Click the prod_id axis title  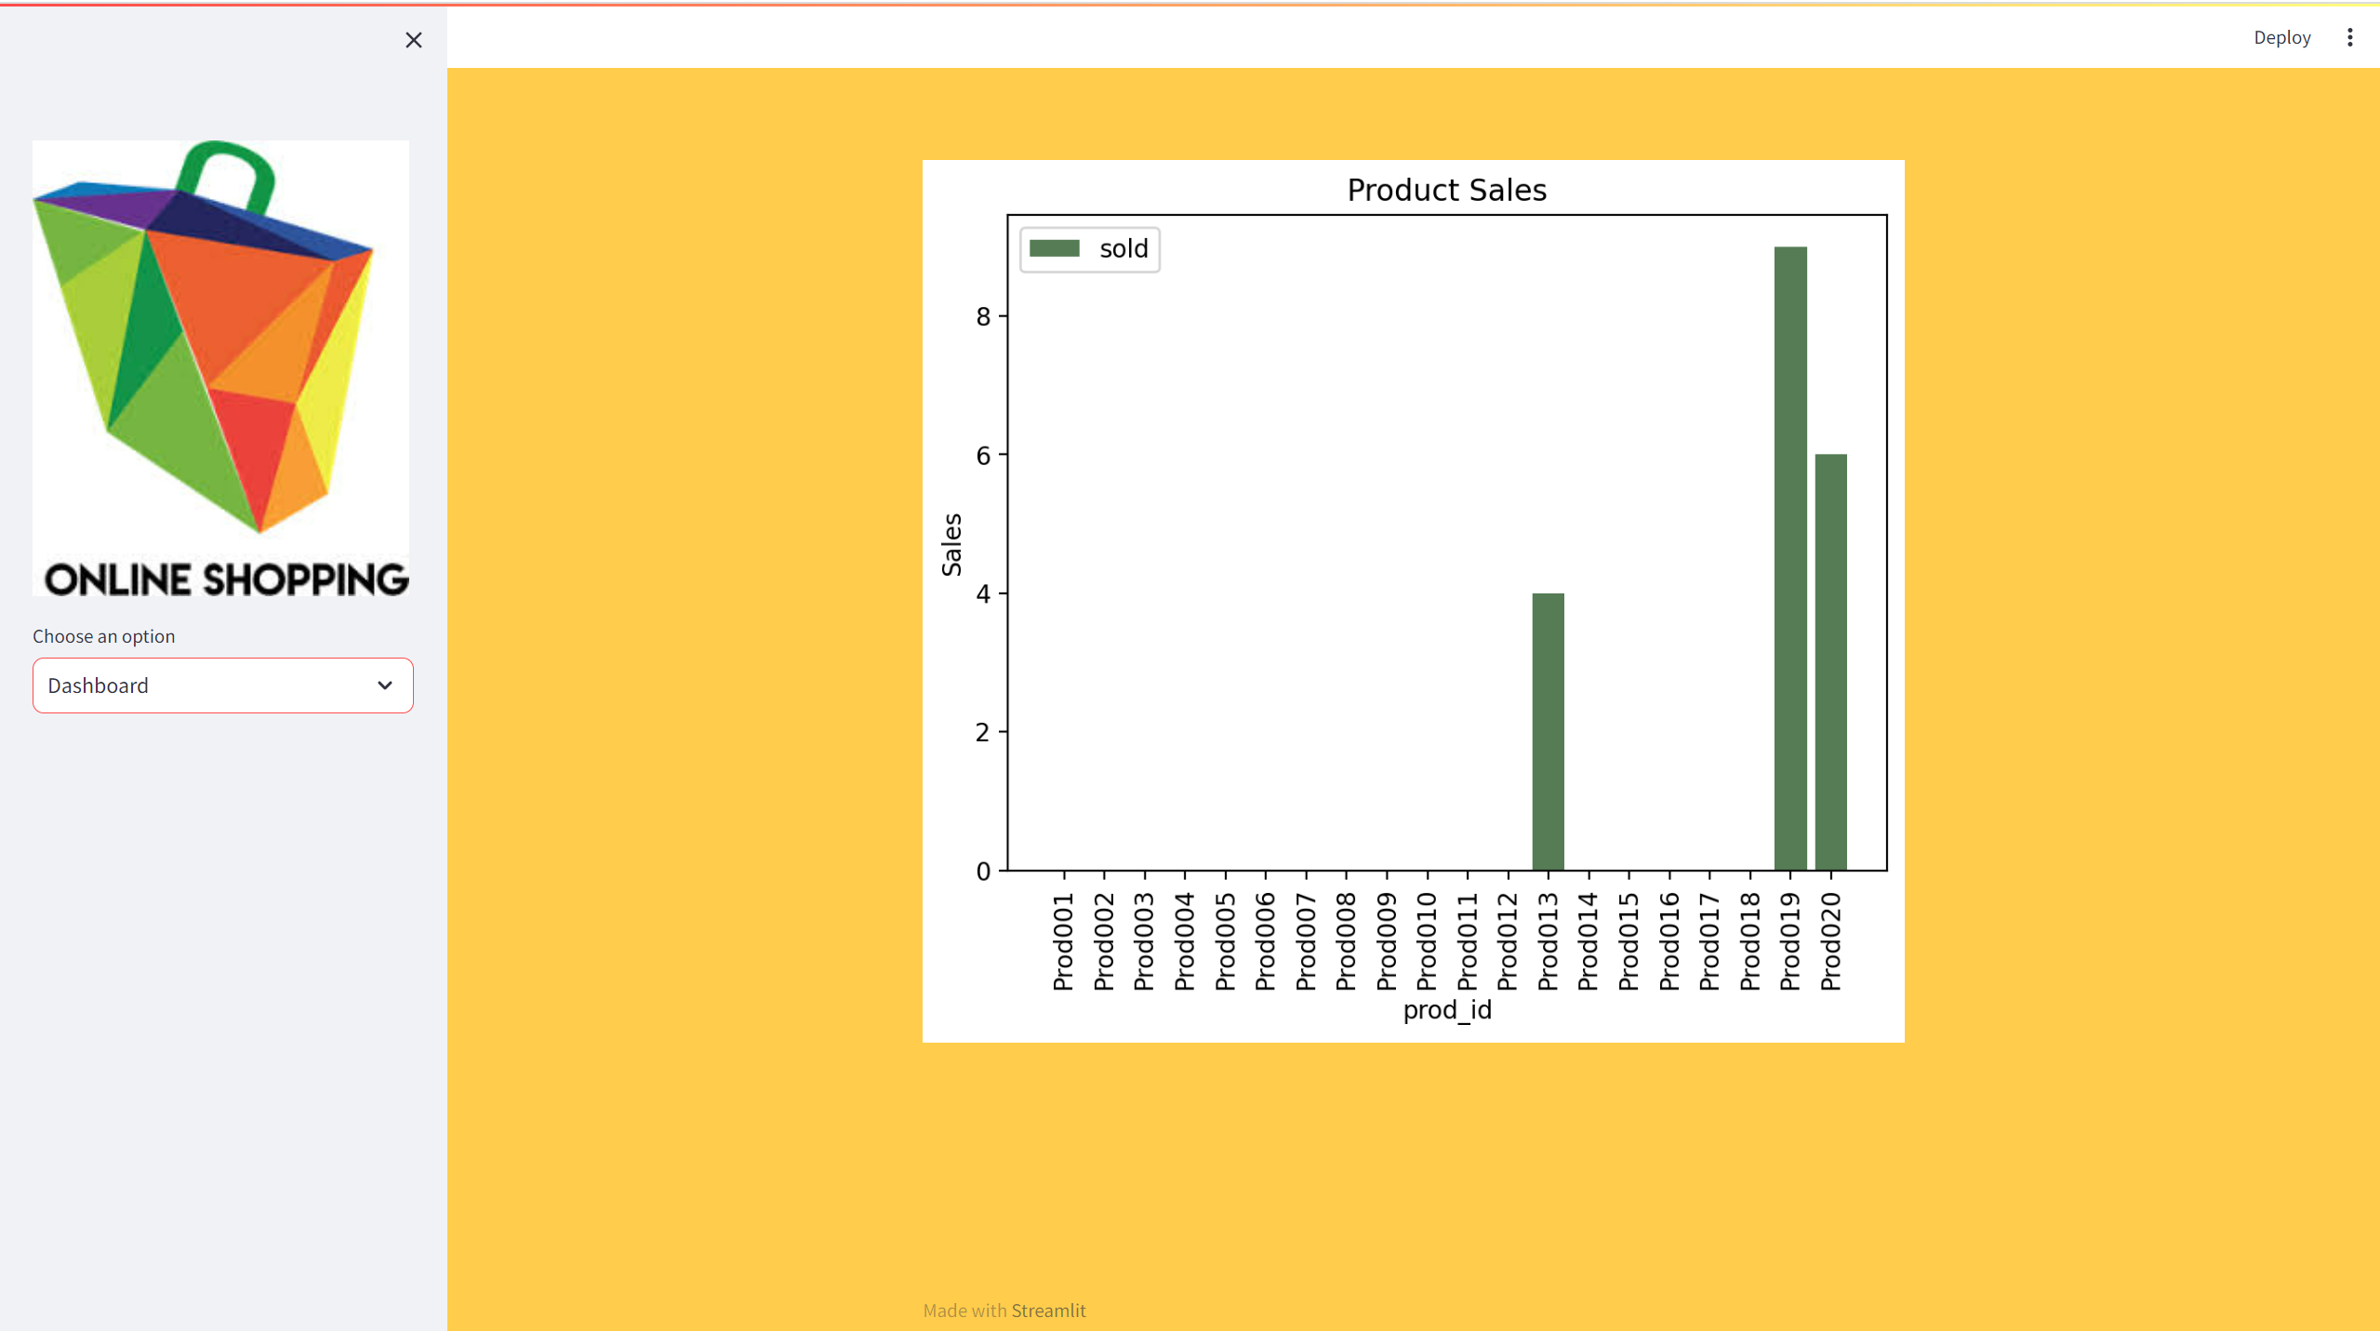(x=1446, y=1010)
